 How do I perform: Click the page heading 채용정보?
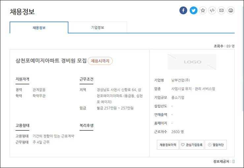(22, 12)
